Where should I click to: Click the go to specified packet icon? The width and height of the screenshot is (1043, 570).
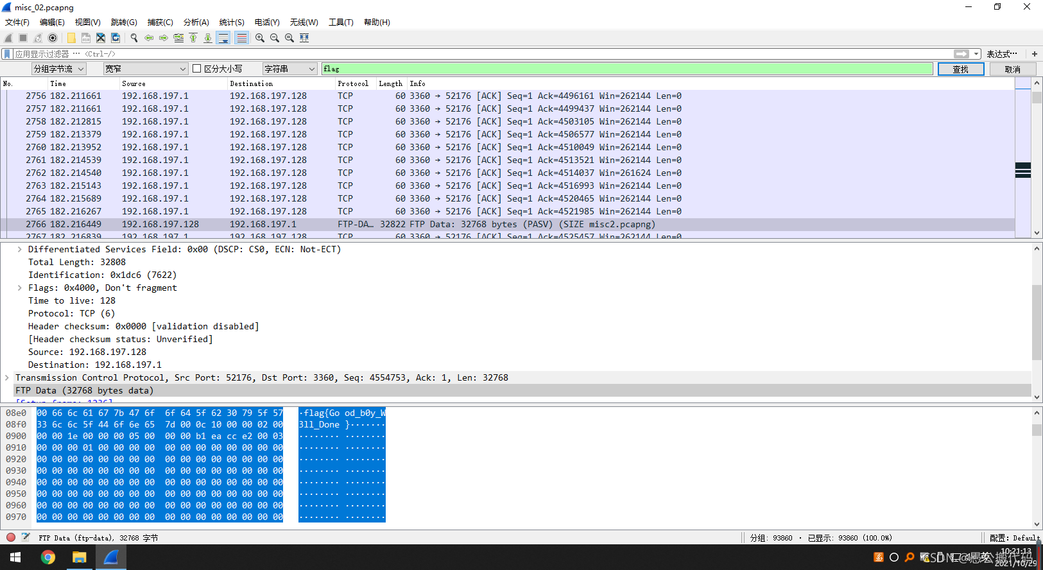coord(178,38)
